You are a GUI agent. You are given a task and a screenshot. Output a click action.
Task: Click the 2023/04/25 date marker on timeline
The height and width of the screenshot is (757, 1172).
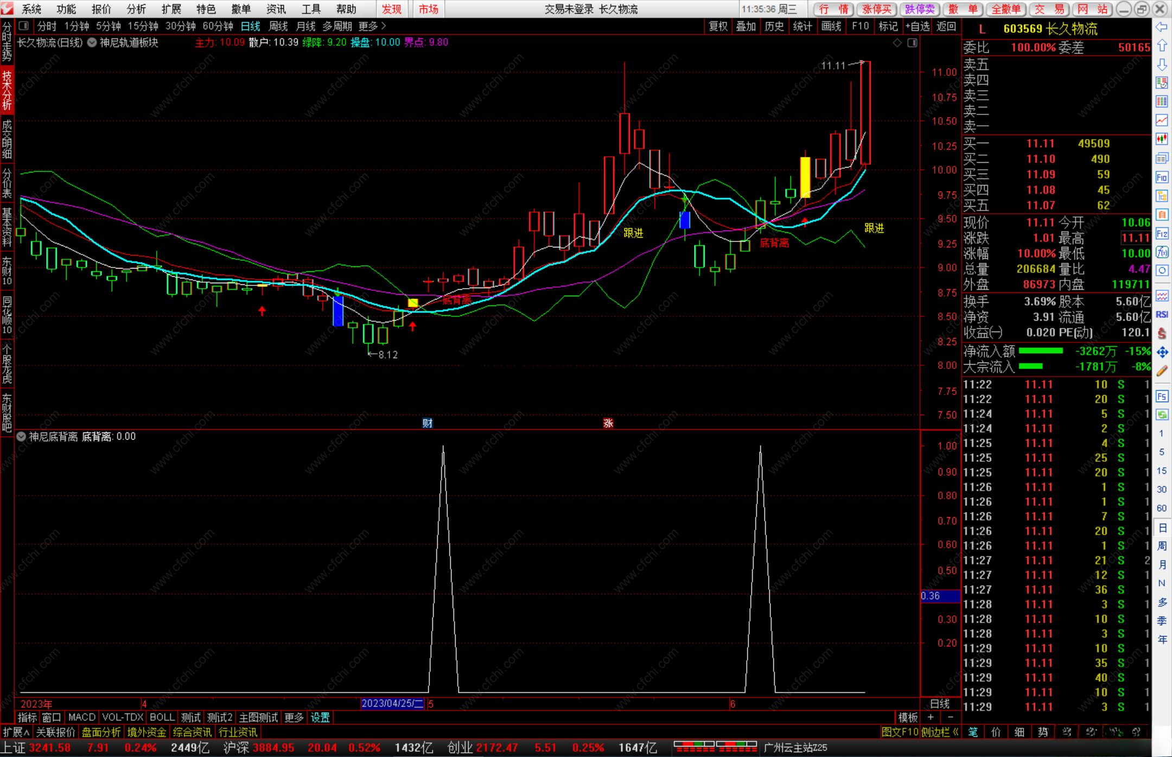click(392, 703)
